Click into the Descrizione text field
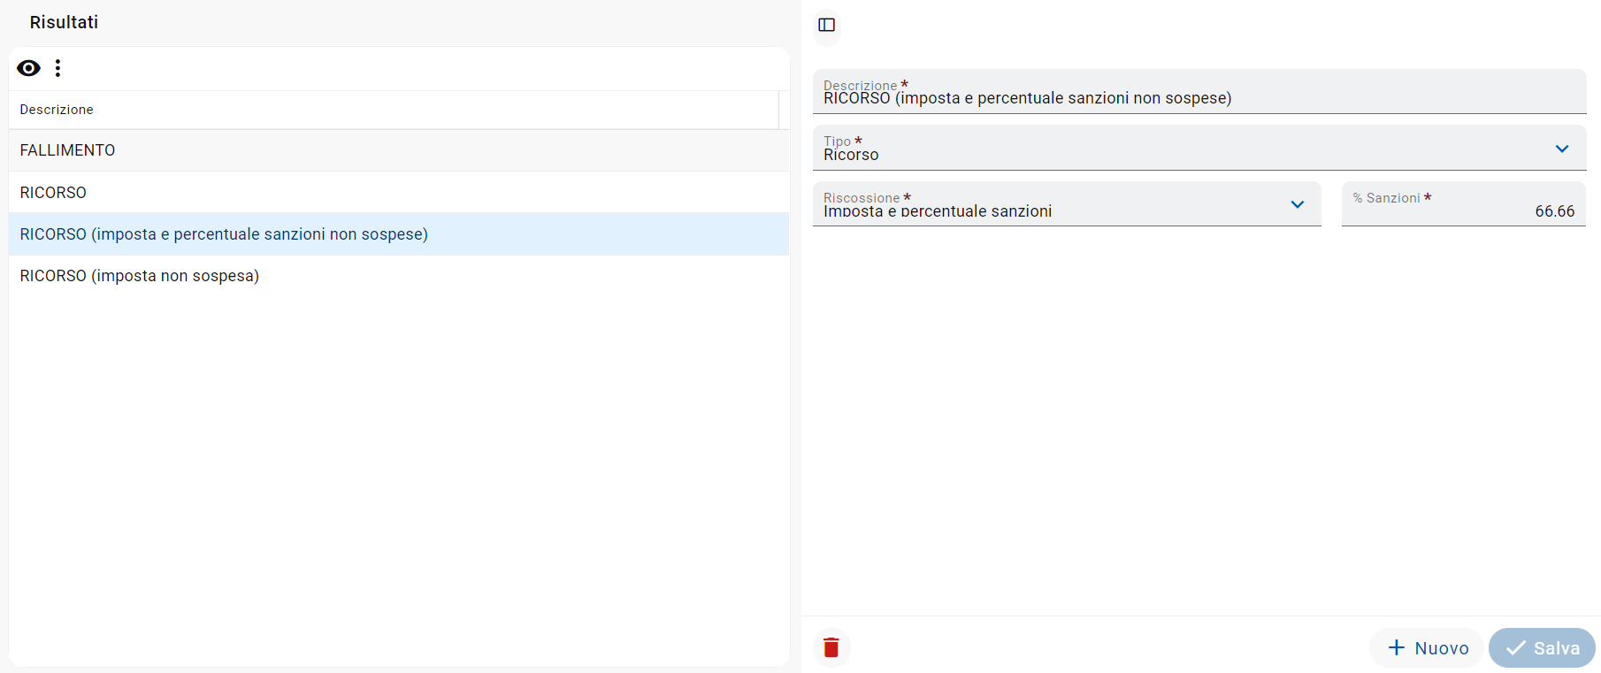This screenshot has height=673, width=1601. click(1199, 97)
